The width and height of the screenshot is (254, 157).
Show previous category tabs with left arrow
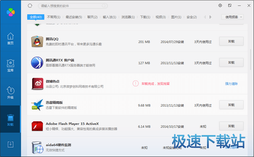pos(205,17)
